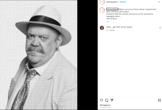Open comments via the speech bubble icon
Screen dimensions: 162x110
coord(106,100)
